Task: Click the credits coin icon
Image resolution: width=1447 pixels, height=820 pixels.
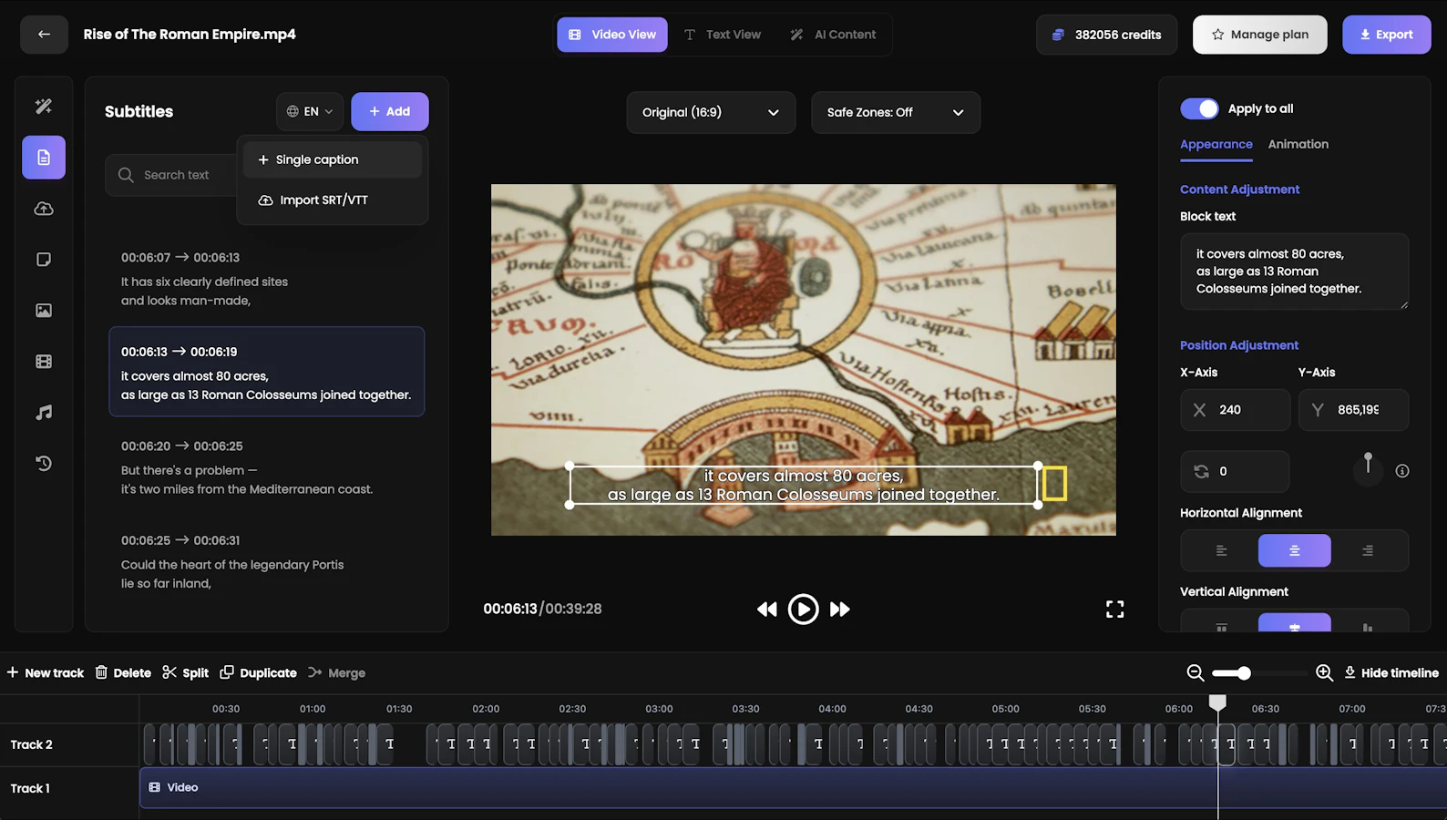Action: [x=1058, y=35]
